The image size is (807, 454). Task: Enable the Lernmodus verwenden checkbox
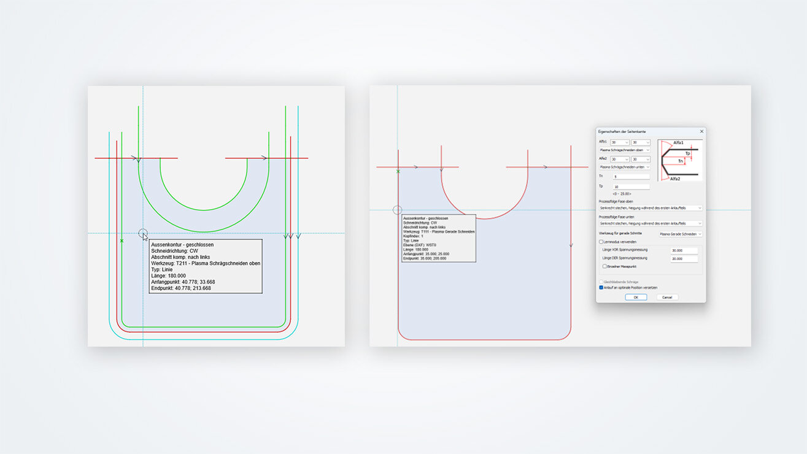pyautogui.click(x=601, y=242)
